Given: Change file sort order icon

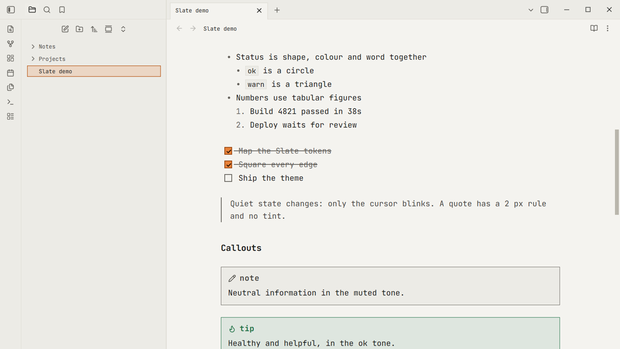Looking at the screenshot, I should 94,29.
